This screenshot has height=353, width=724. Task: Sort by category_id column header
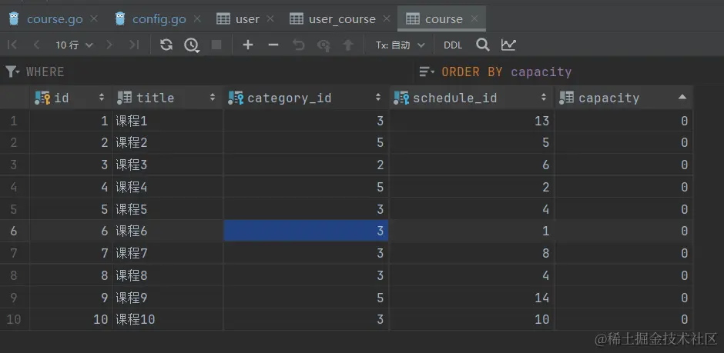click(x=306, y=98)
